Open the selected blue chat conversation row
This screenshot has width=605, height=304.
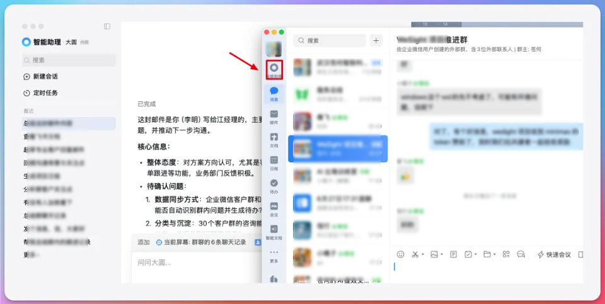(x=338, y=149)
